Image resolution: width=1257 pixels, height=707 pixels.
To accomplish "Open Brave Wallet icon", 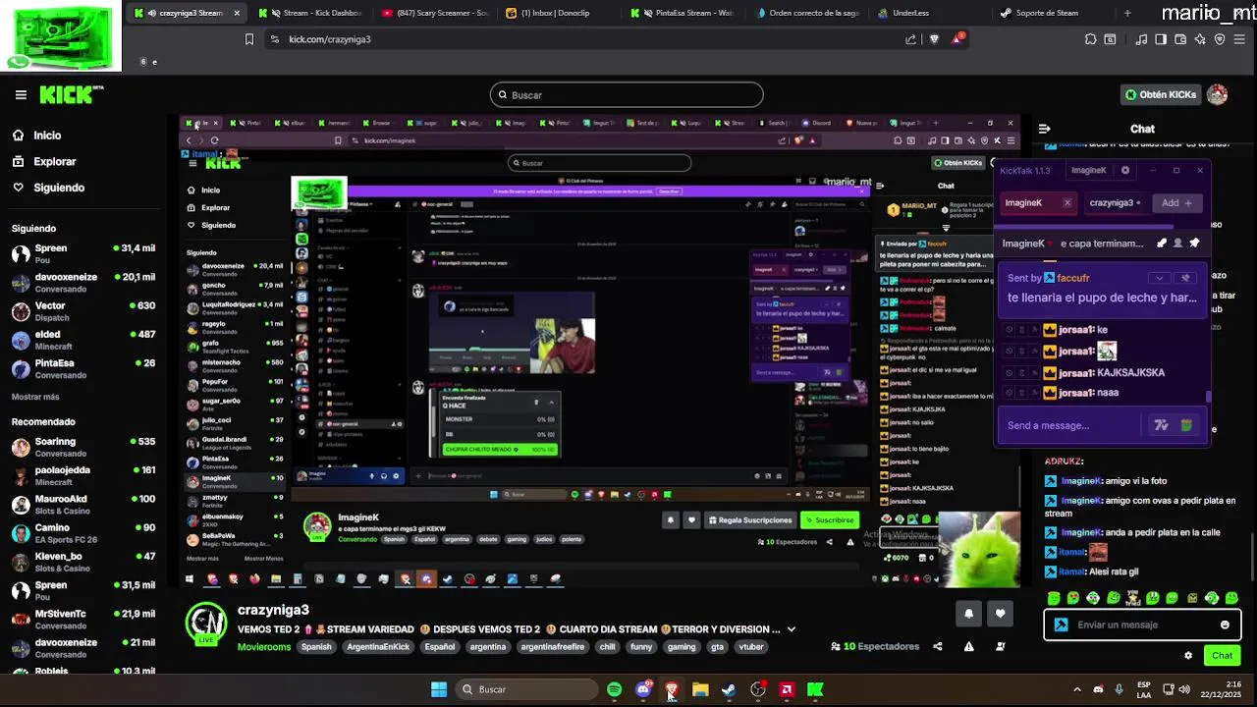I will pyautogui.click(x=1180, y=39).
